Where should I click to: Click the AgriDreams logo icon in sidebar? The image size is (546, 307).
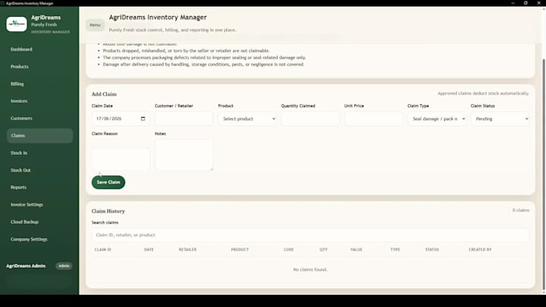pos(16,24)
